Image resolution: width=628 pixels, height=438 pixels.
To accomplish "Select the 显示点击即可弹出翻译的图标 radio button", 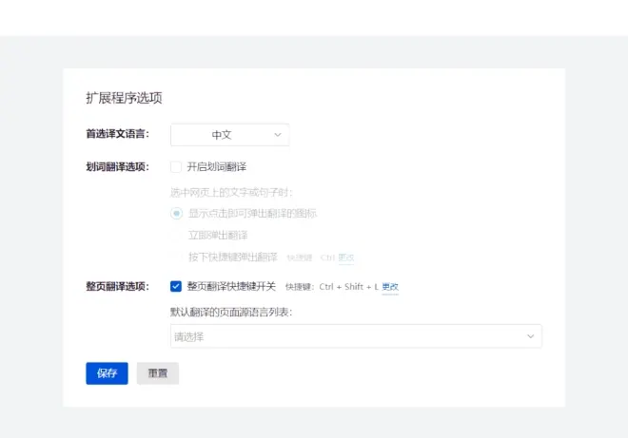I will coord(176,213).
